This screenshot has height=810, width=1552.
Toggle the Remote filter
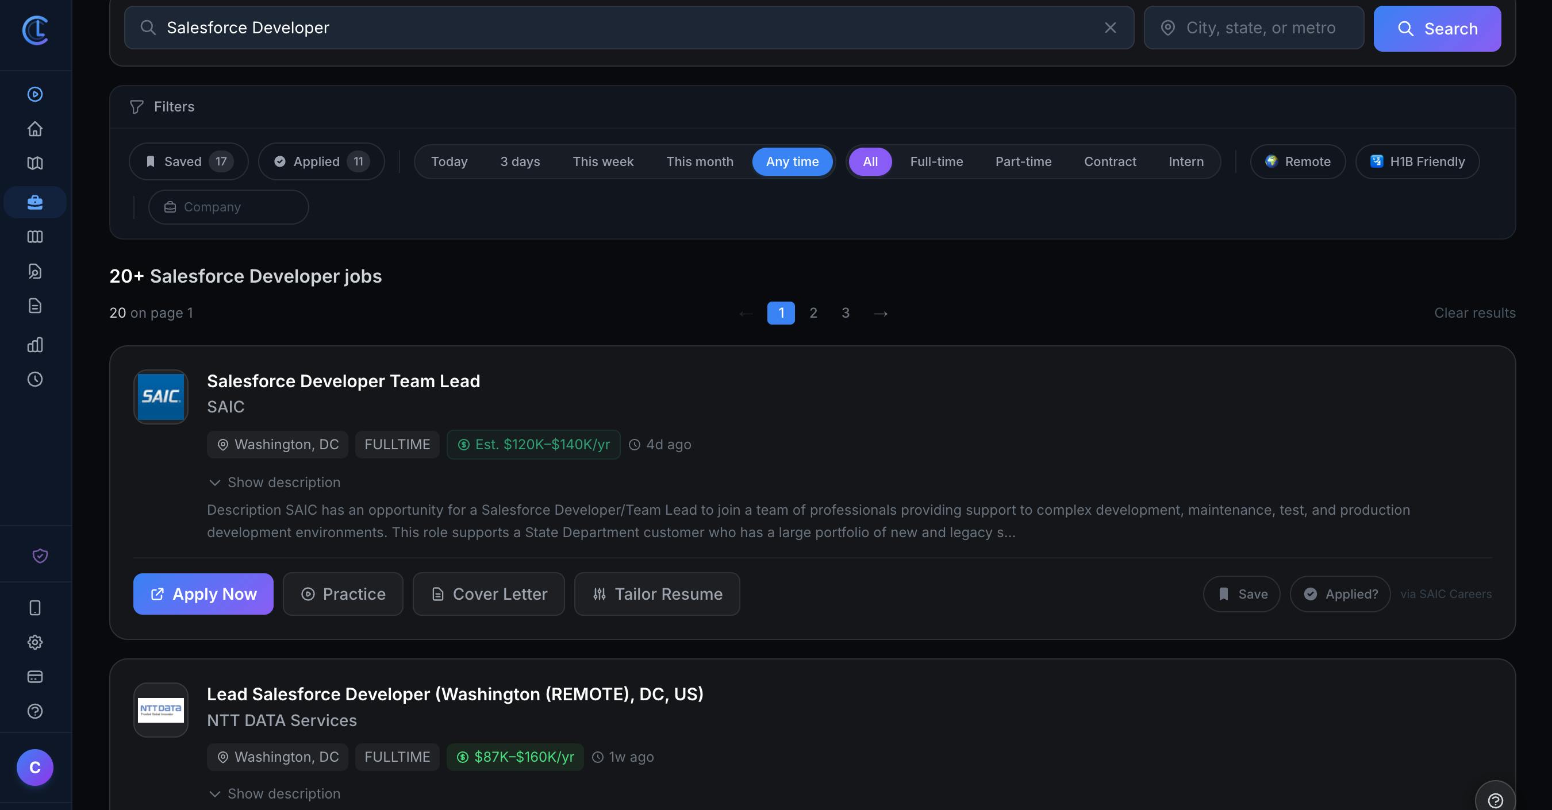coord(1298,161)
